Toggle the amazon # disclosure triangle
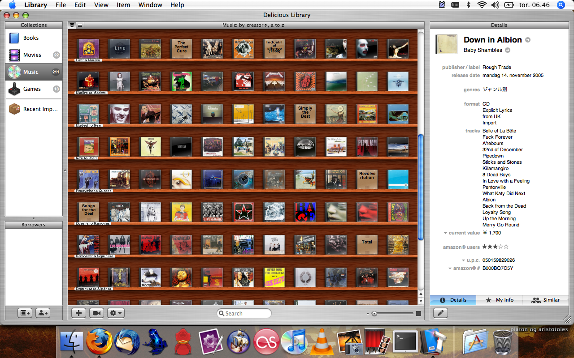This screenshot has height=358, width=574. pyautogui.click(x=450, y=268)
